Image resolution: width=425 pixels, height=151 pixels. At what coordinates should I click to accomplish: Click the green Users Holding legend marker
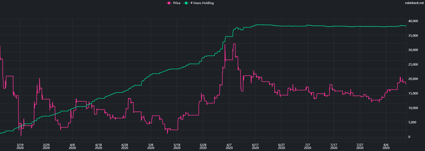(x=186, y=3)
